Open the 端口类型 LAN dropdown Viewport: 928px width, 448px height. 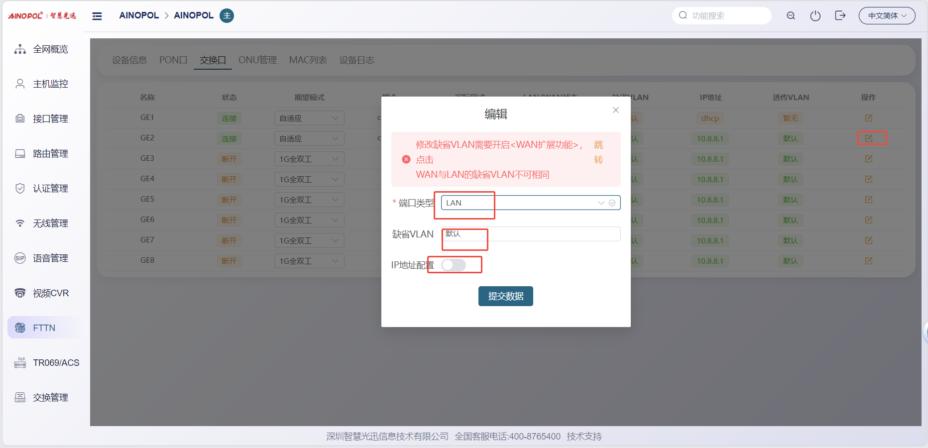(530, 203)
